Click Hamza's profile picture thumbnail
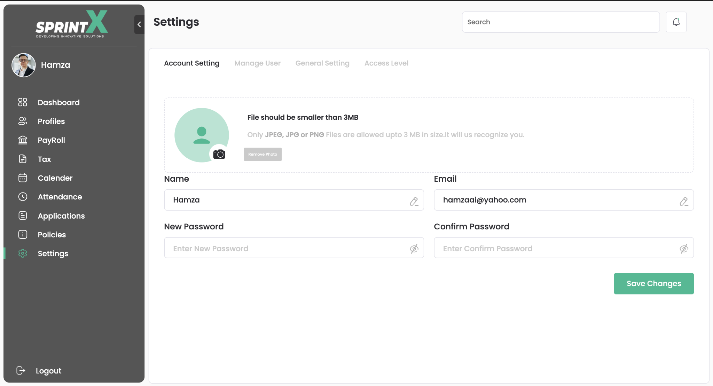 [24, 65]
